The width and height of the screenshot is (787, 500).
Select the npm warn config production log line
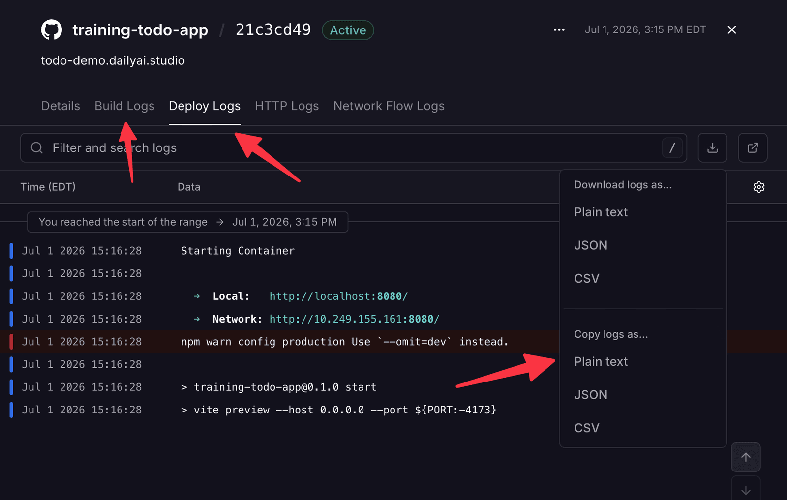(344, 342)
